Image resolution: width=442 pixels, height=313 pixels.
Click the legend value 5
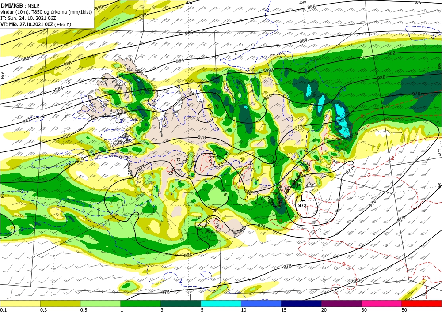202,310
